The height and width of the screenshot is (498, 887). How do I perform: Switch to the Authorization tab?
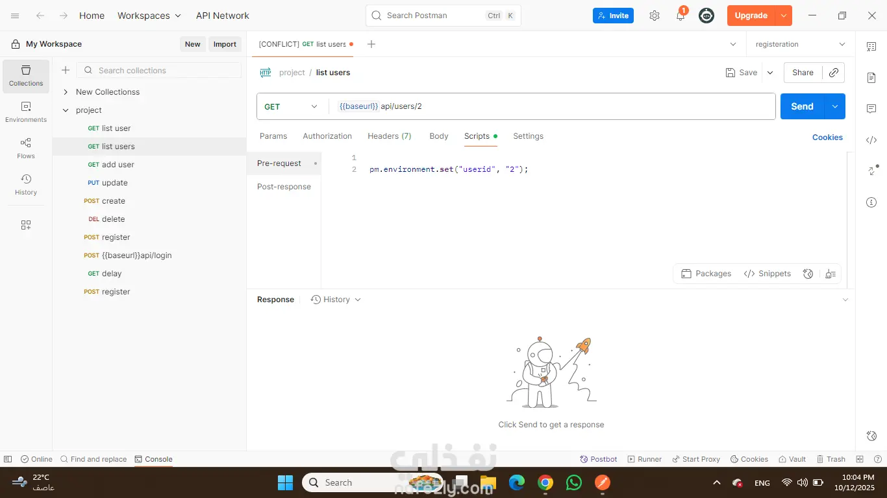[x=327, y=136]
